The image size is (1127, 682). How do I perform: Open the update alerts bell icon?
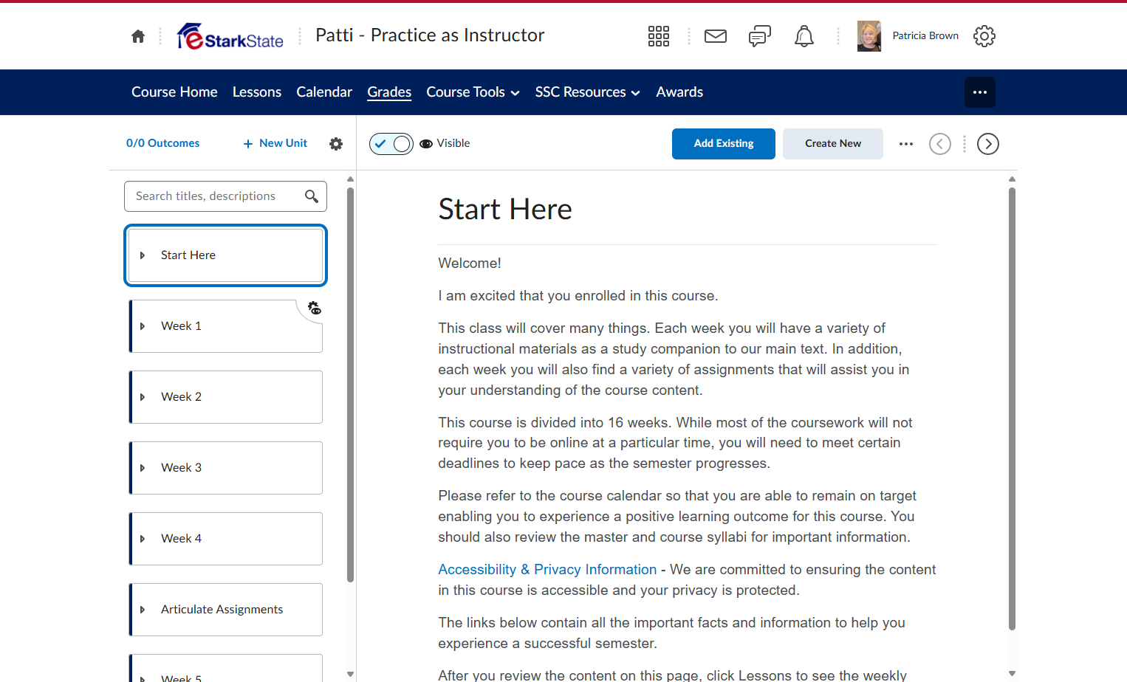[x=804, y=36]
